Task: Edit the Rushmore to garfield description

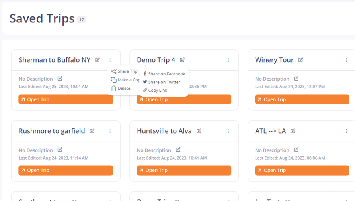Action: tap(60, 150)
